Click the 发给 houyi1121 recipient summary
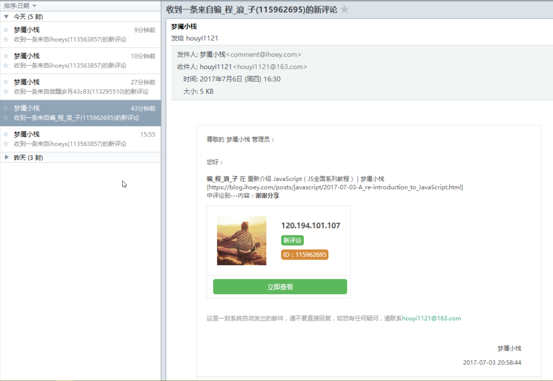Screen dimensions: 553x381 click(194, 38)
